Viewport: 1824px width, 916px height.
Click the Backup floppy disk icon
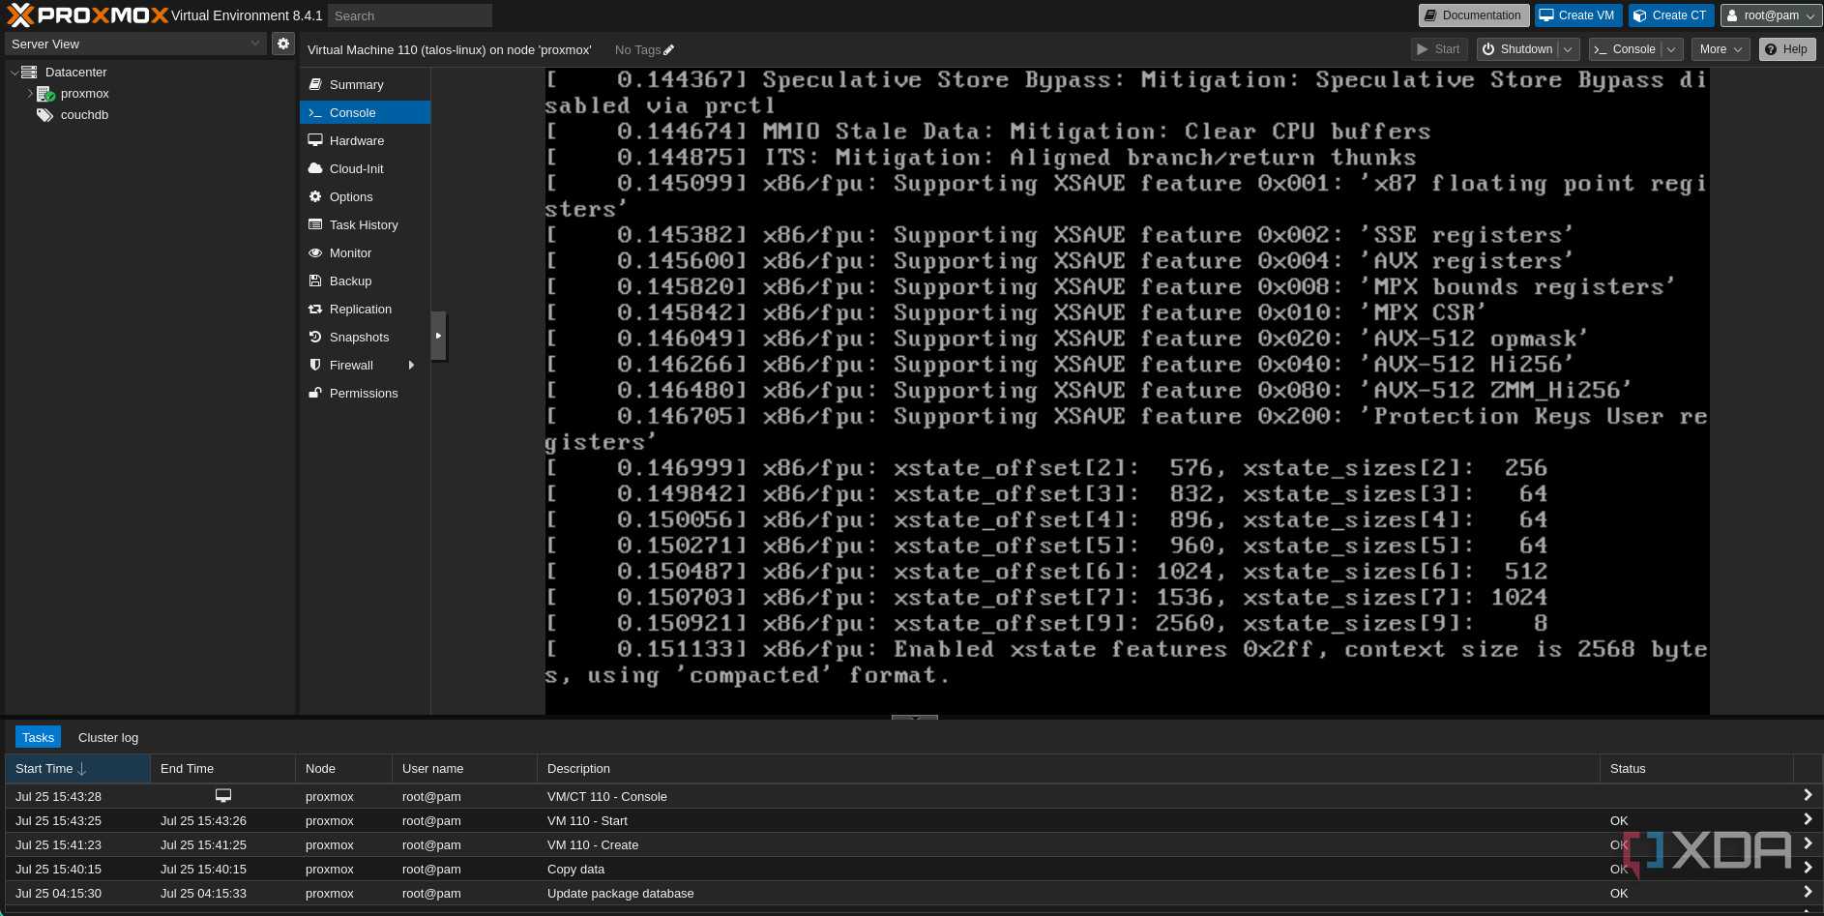315,281
